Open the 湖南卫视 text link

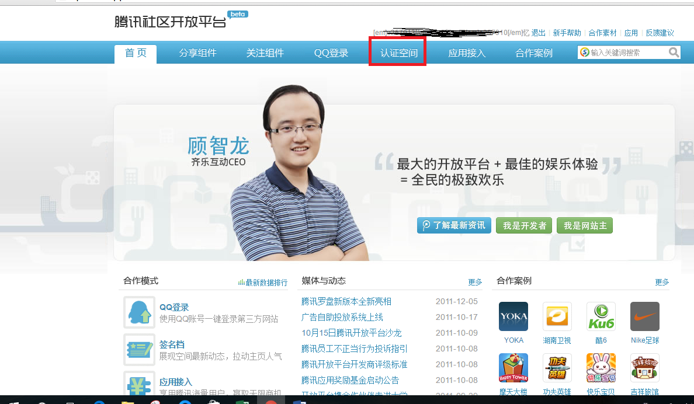pos(557,340)
